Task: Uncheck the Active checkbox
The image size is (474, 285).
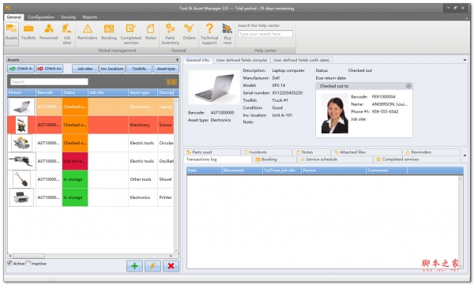Action: [x=10, y=263]
